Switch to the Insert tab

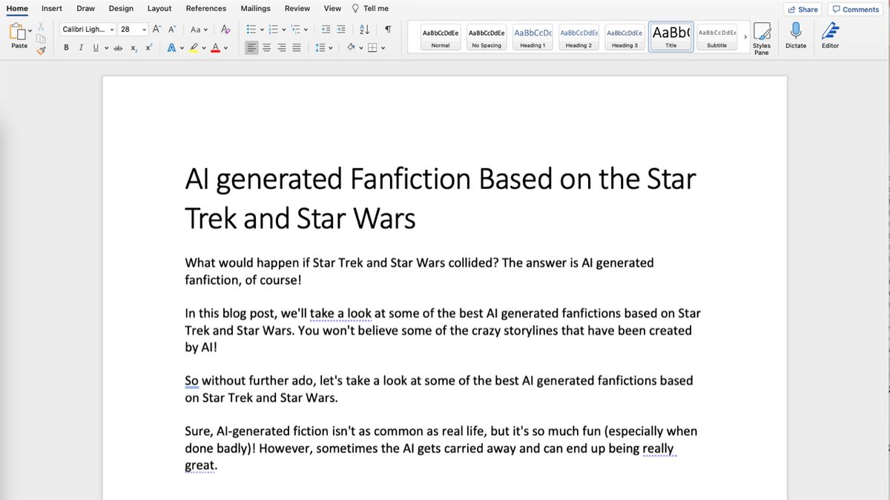(x=52, y=8)
